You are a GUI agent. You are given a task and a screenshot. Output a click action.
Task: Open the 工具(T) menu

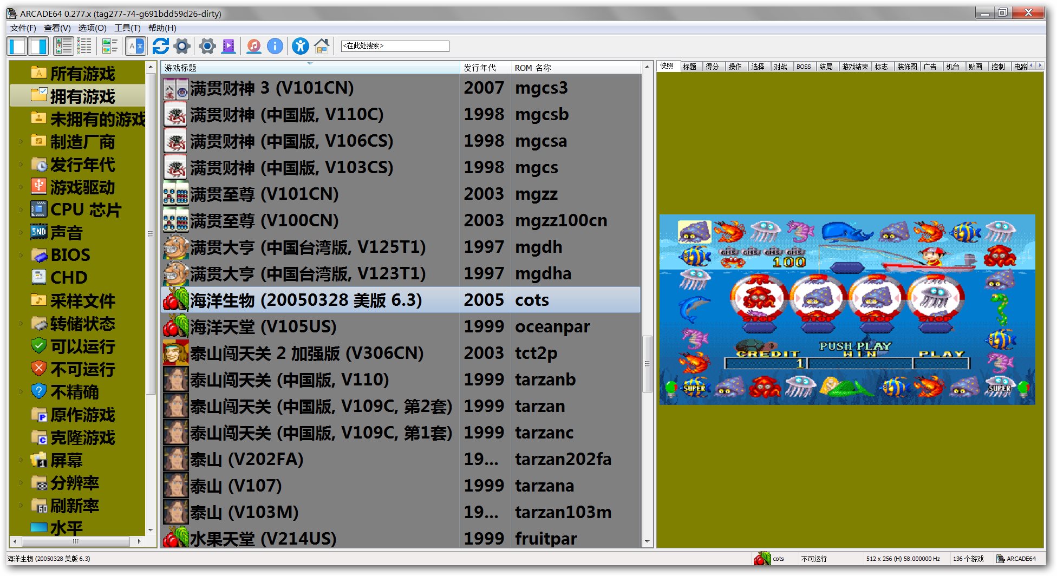127,28
